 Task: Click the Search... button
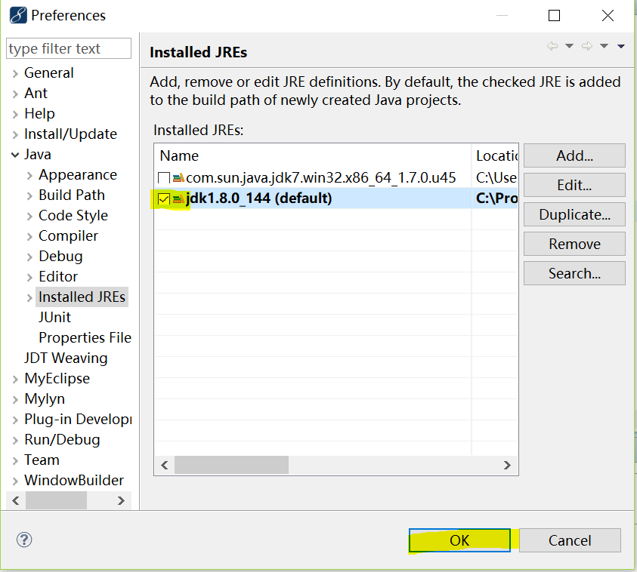[x=574, y=273]
